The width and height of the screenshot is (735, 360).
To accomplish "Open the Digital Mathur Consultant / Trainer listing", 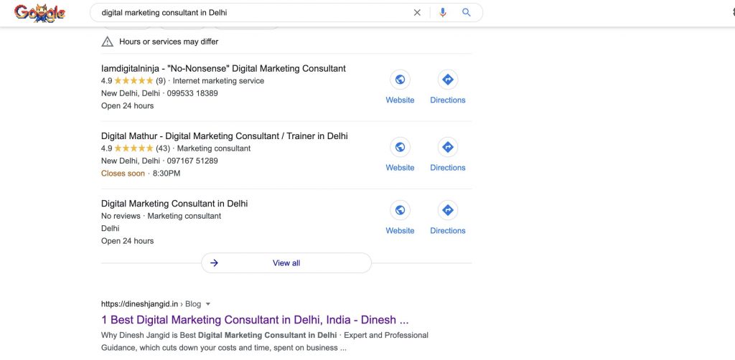I will click(225, 136).
